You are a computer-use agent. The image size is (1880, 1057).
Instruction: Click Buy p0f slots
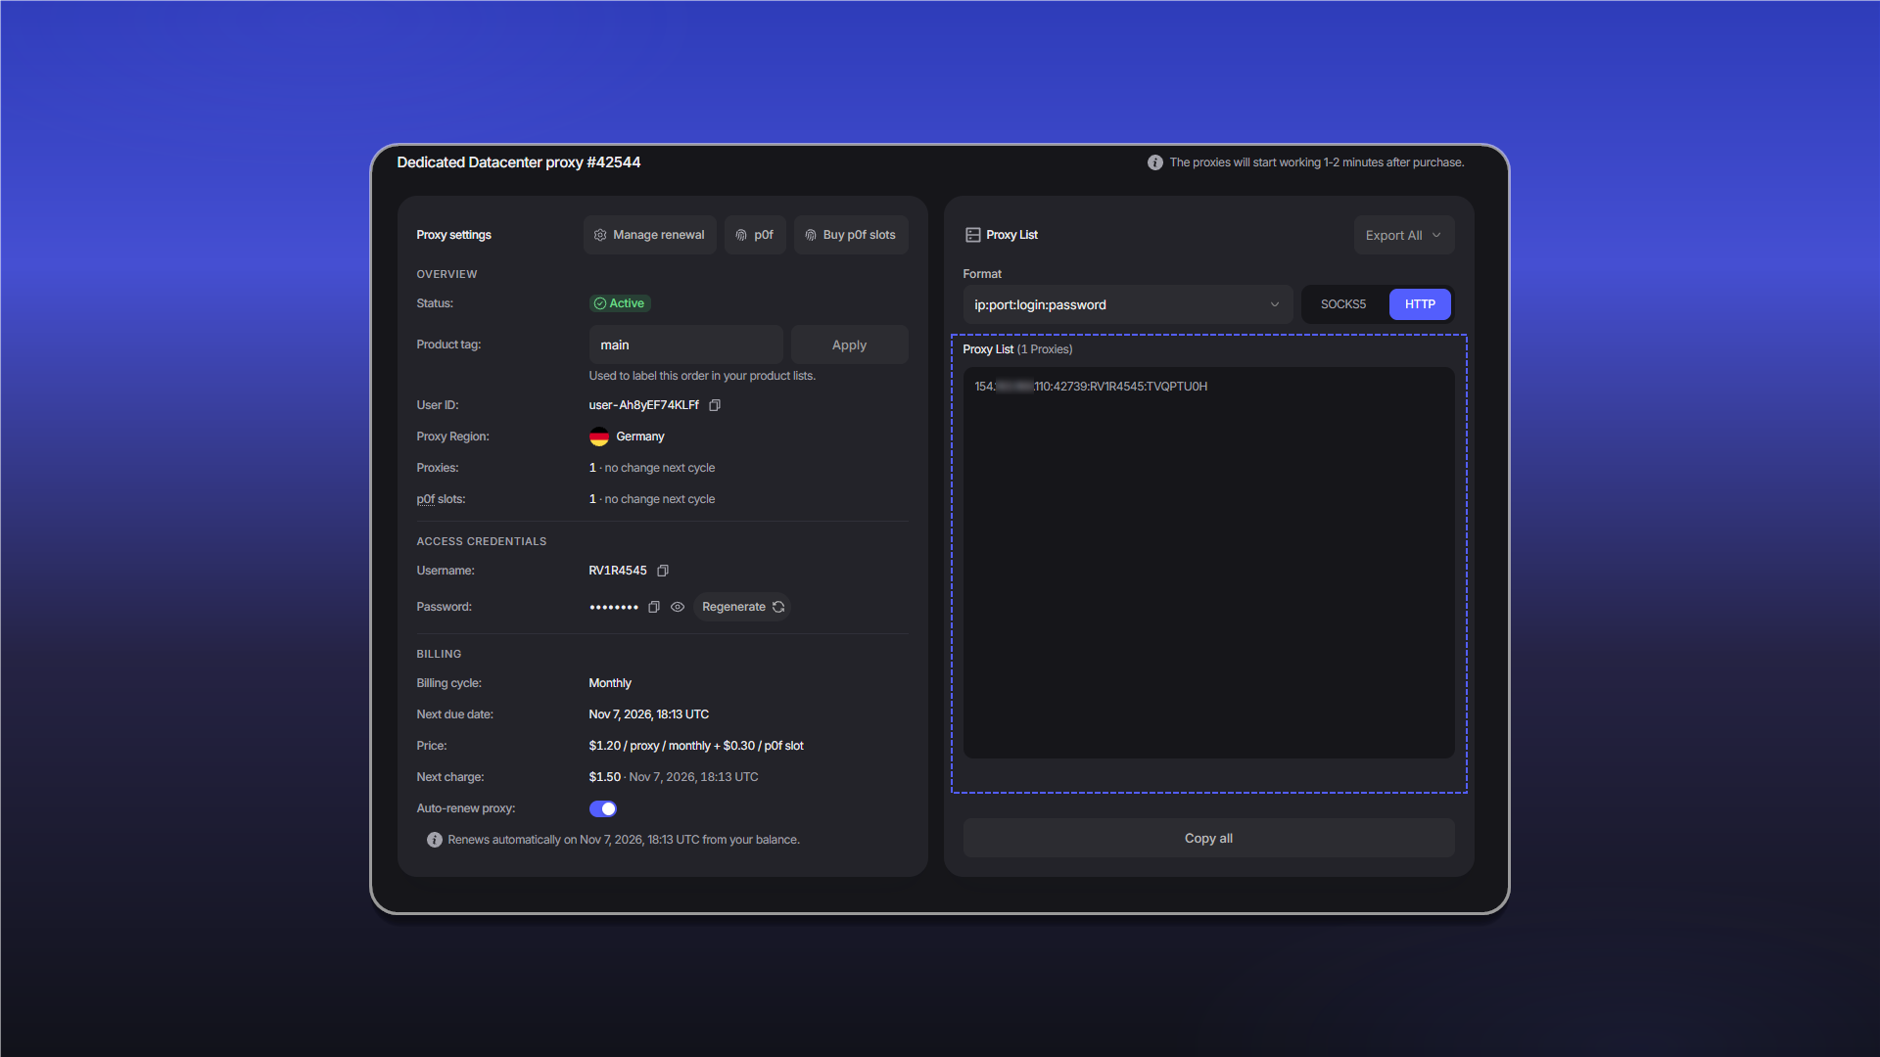(851, 235)
